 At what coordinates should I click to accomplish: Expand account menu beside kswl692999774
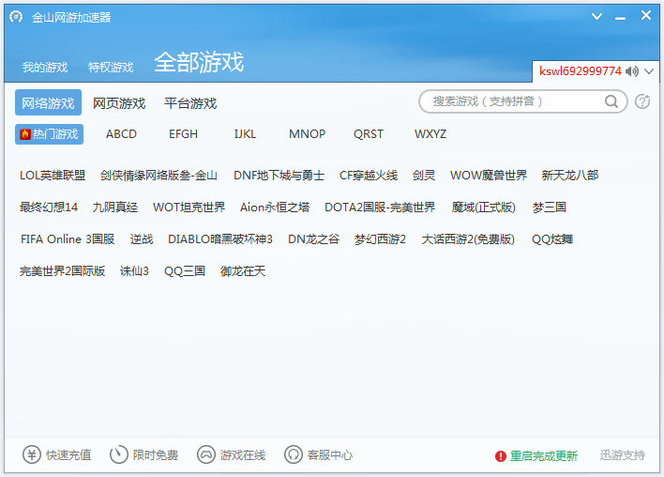(649, 71)
